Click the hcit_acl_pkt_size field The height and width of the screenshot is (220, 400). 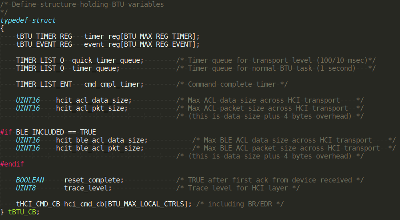(x=90, y=108)
